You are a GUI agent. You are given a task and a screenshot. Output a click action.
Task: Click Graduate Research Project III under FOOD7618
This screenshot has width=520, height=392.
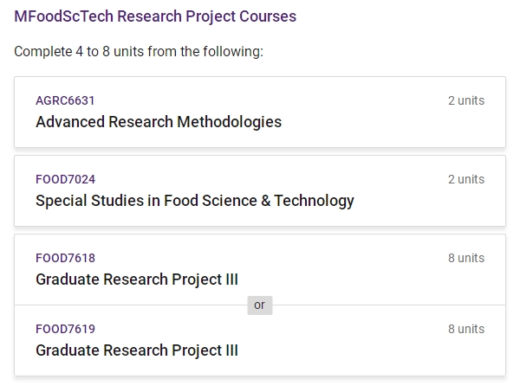137,280
